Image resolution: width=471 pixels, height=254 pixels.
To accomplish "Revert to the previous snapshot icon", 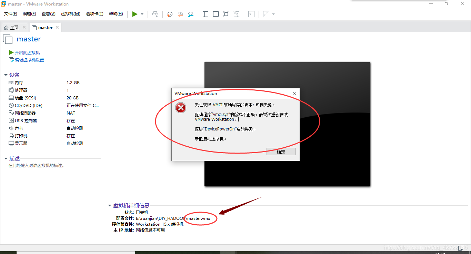I will (180, 14).
